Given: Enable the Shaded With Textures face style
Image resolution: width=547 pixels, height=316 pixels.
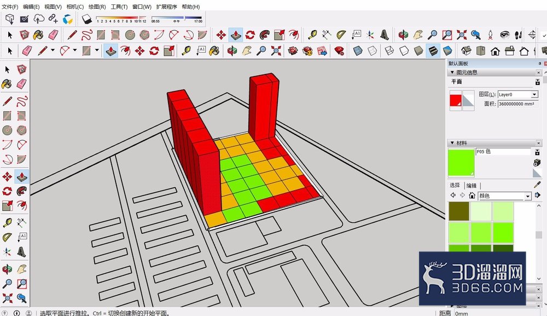Looking at the screenshot, I should point(433,51).
